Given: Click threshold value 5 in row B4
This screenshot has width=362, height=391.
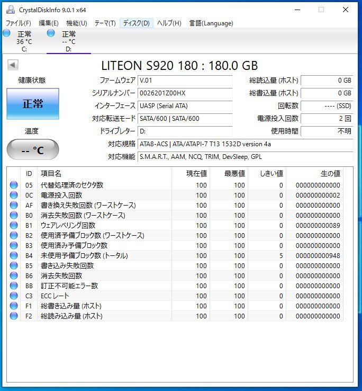Looking at the screenshot, I should (281, 255).
